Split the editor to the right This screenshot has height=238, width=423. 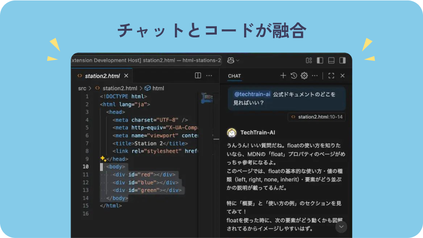click(198, 76)
